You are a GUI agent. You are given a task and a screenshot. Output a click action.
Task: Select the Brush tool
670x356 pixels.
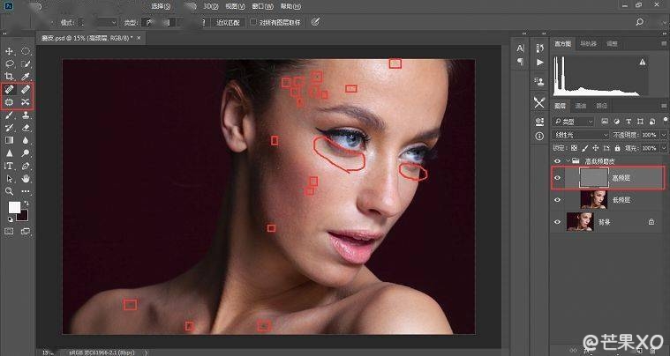(9, 115)
